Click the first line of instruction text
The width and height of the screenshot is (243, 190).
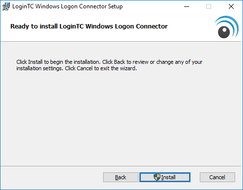pyautogui.click(x=109, y=62)
